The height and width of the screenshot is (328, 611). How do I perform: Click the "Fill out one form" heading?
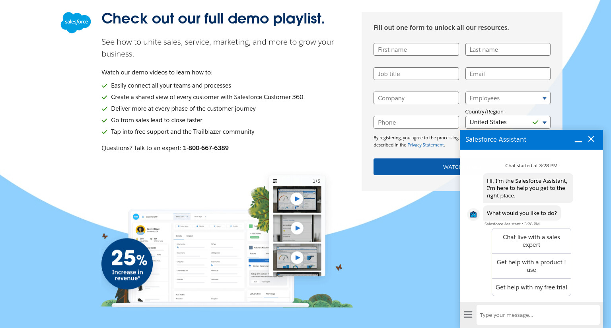point(441,27)
